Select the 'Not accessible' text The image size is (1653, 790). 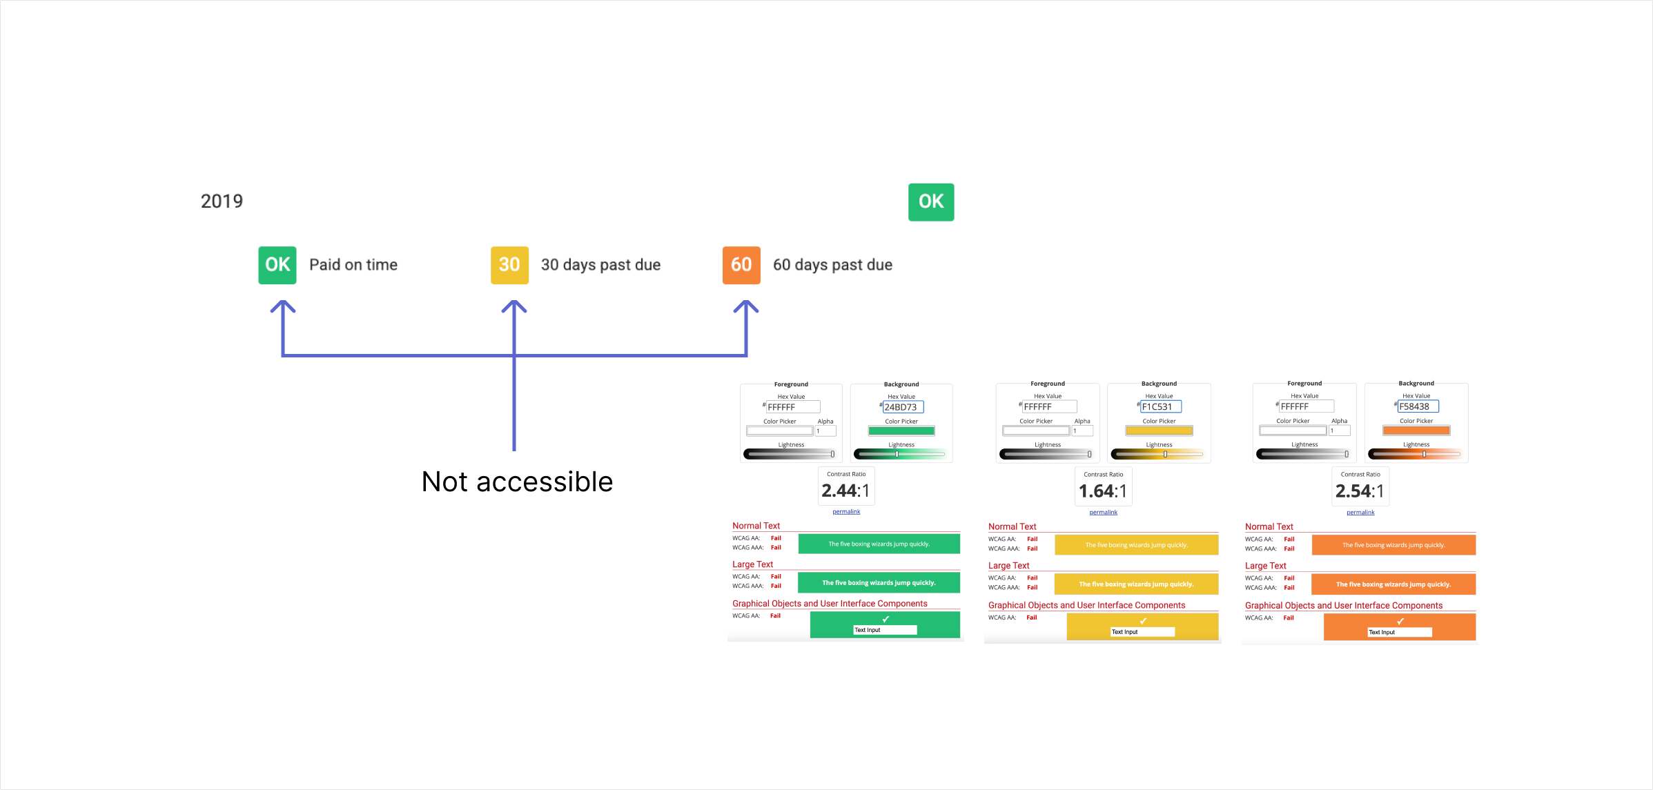[x=517, y=482]
